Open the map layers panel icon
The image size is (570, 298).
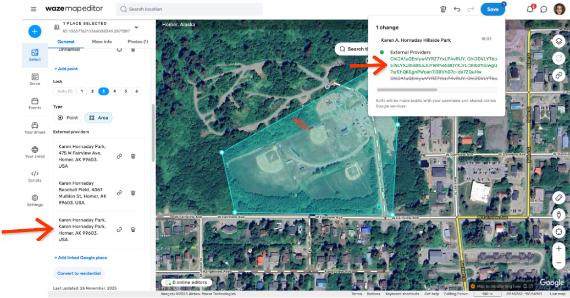(558, 41)
